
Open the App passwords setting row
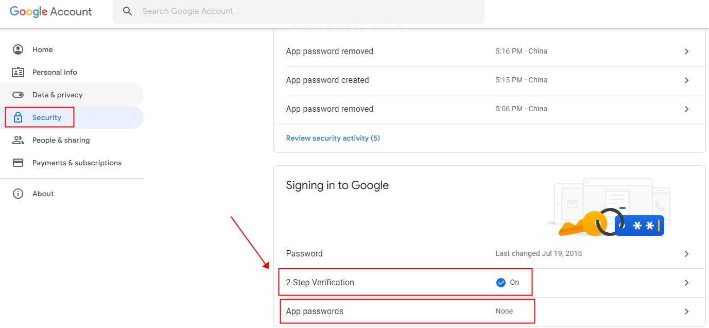pos(489,312)
